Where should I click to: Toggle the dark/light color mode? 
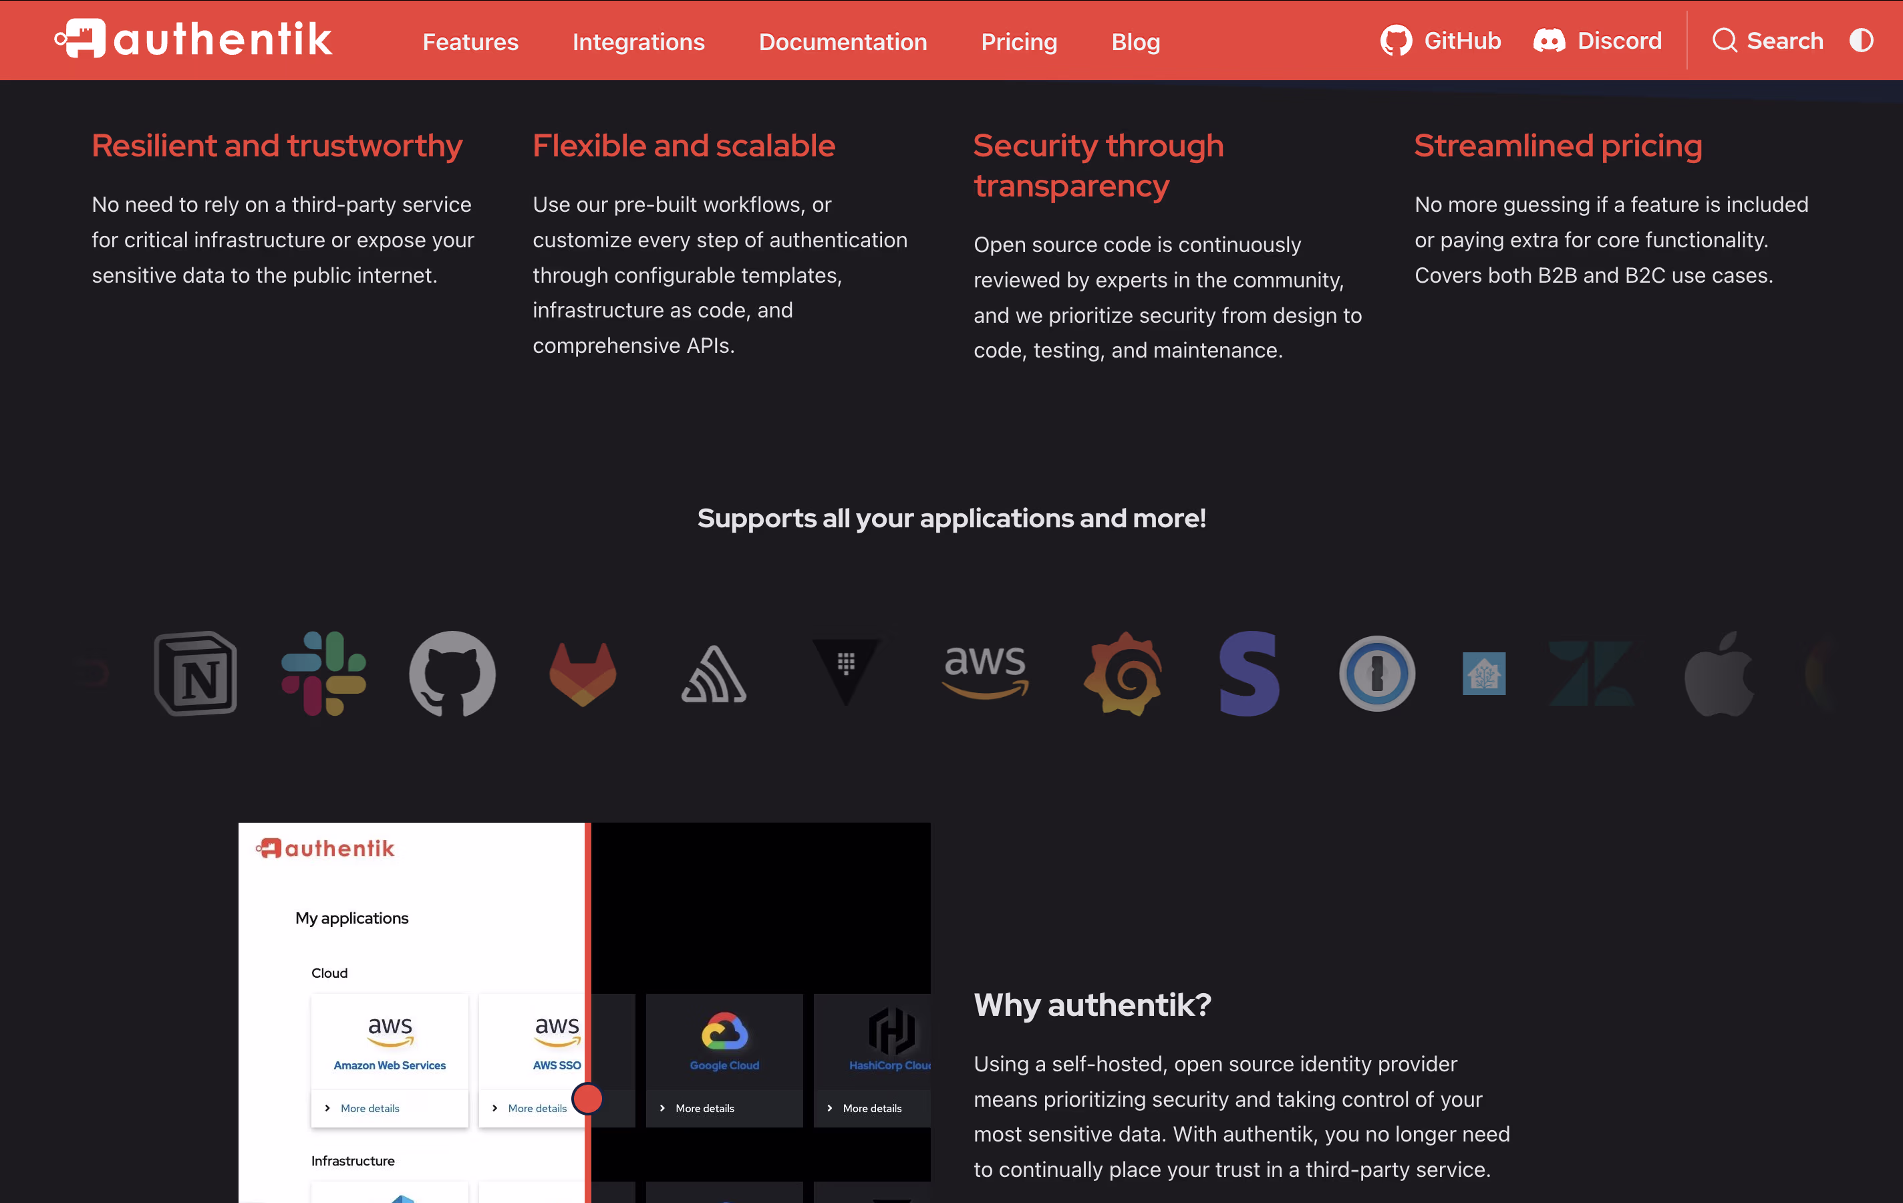[x=1861, y=40]
